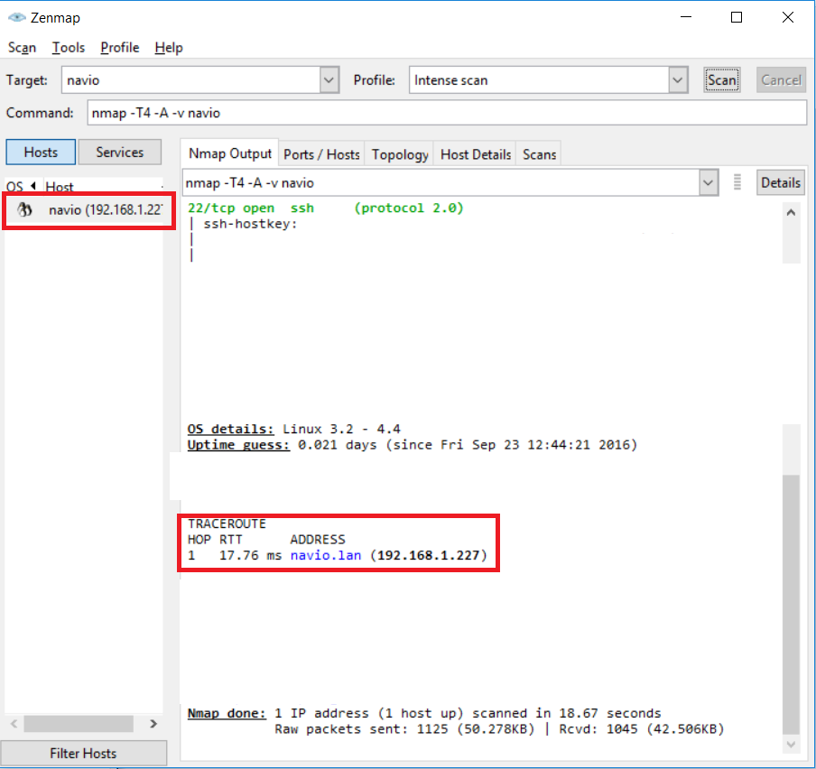Open the Help menu
The height and width of the screenshot is (769, 816).
point(169,47)
